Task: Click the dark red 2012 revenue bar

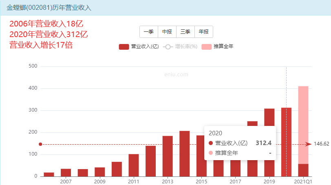Action: pos(151,161)
